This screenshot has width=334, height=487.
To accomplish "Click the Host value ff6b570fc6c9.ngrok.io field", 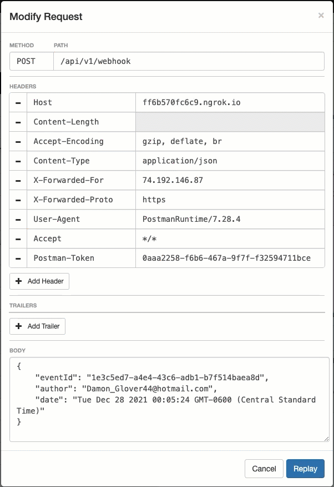I will [230, 103].
